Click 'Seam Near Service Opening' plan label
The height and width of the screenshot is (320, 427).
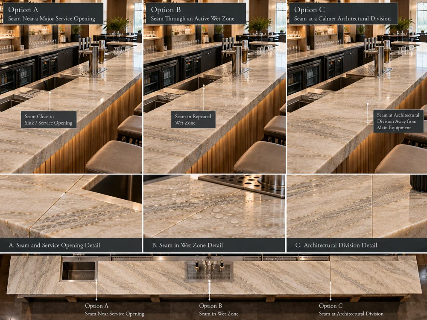point(114,314)
